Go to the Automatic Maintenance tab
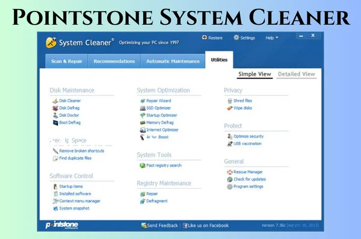 point(173,61)
